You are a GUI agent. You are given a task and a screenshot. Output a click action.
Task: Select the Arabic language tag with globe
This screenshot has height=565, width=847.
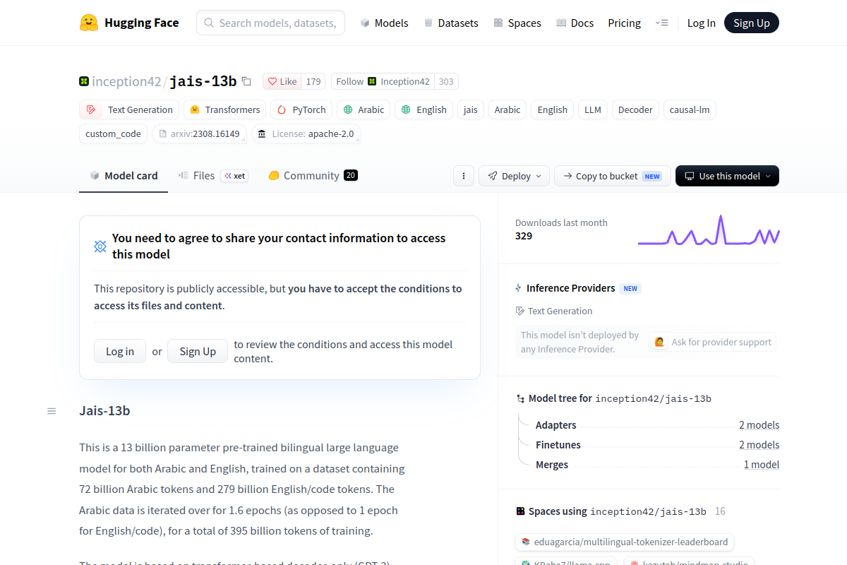[x=364, y=109]
